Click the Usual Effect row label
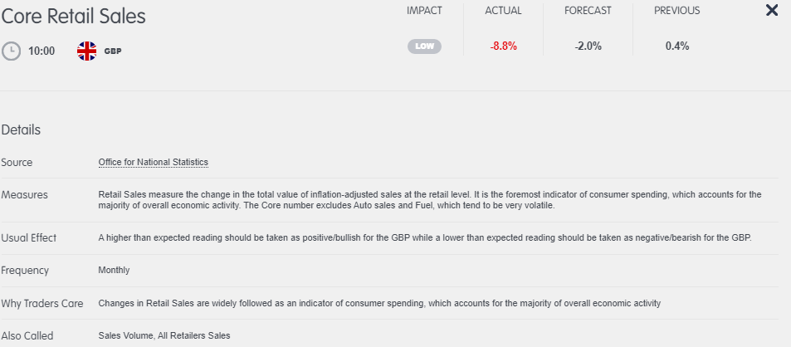Screen dimensions: 791x347 click(29, 237)
